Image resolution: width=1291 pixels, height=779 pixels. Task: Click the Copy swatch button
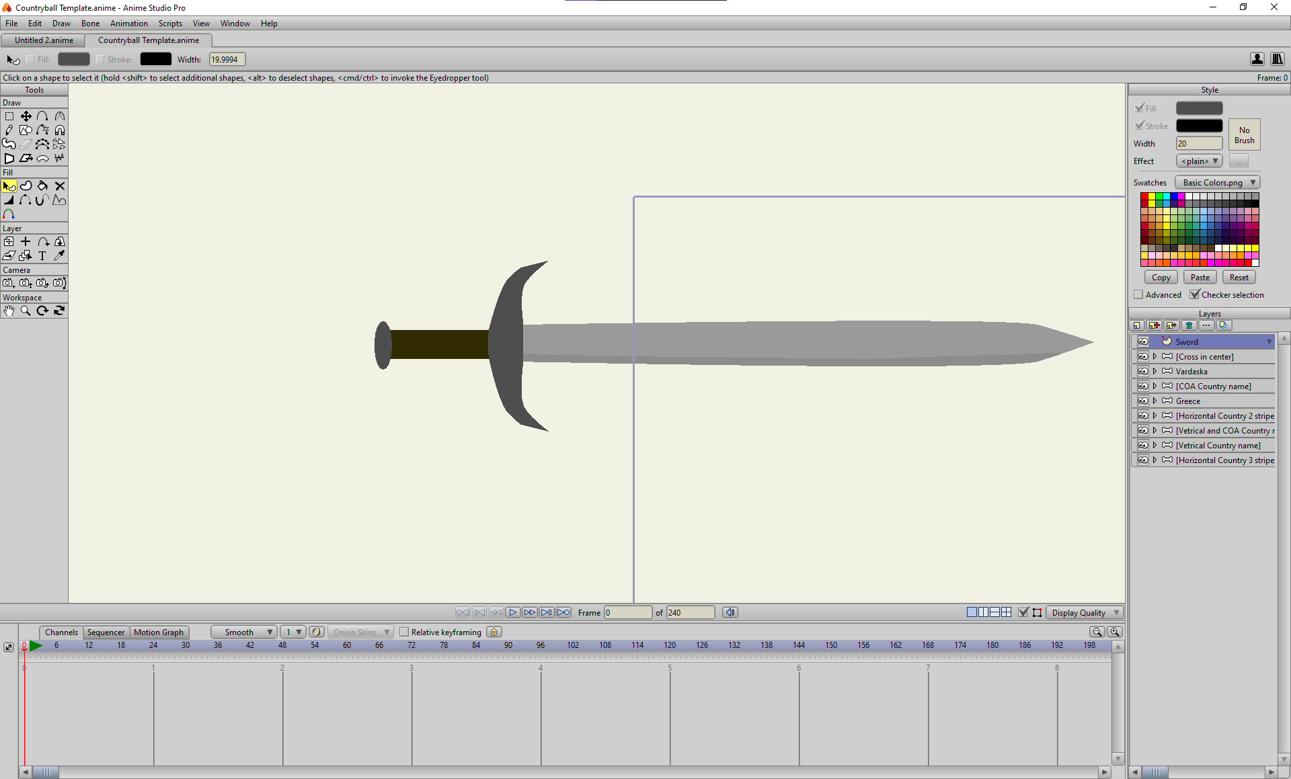pos(1161,277)
